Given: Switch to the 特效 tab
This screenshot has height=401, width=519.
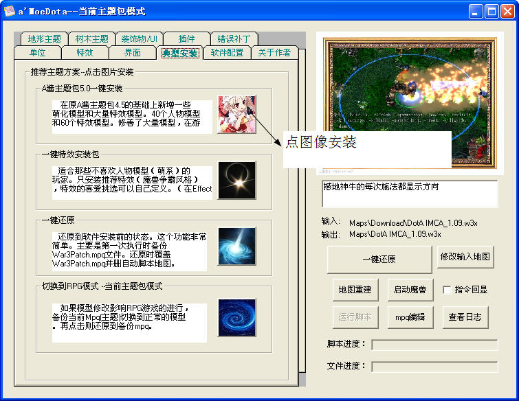Looking at the screenshot, I should tap(85, 53).
